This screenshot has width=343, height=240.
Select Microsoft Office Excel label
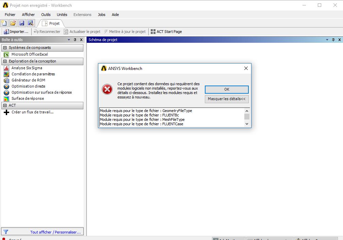tap(30, 54)
